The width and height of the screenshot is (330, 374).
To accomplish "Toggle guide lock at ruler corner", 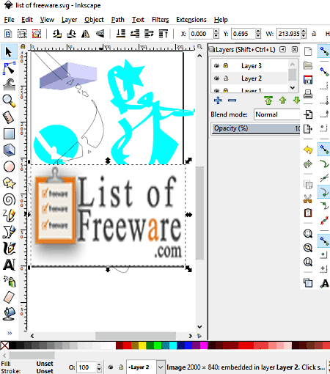I will (23, 46).
